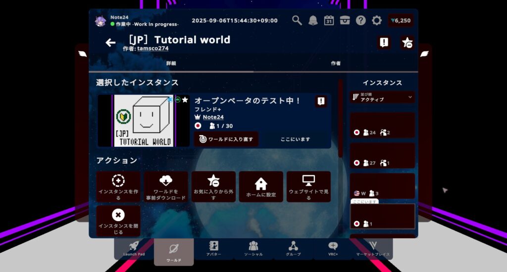Click the フレンド+ instance type text
Screen dimensions: 507x272
point(208,109)
